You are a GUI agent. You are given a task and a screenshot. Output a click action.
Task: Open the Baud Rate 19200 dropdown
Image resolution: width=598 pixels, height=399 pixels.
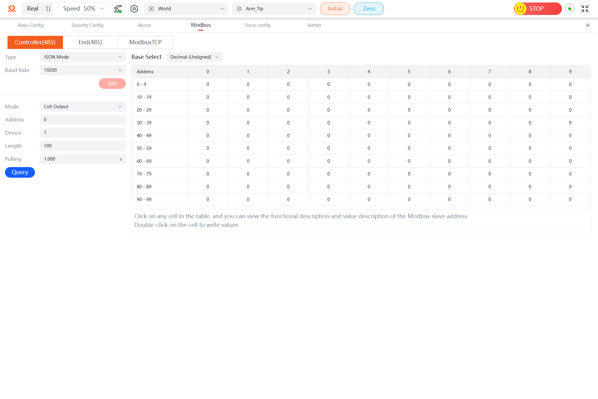[x=83, y=70]
